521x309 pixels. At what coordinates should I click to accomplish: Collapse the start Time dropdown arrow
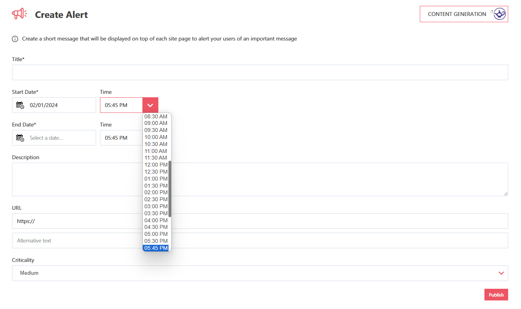click(151, 105)
